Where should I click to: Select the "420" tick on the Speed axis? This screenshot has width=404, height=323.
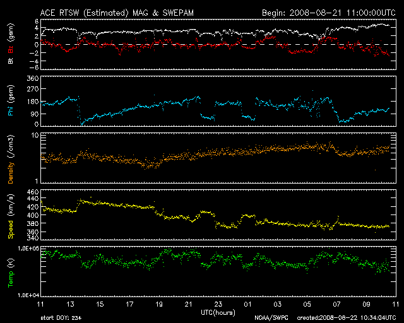click(33, 206)
